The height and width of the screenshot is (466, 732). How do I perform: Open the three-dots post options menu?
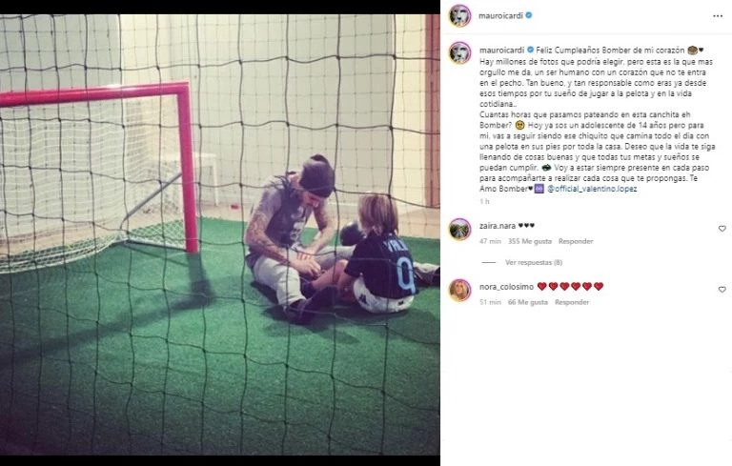coord(718,16)
